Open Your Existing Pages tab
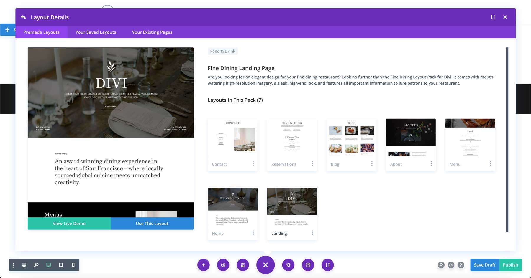 152,32
